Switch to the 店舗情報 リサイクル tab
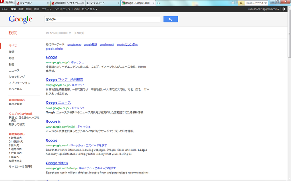This screenshot has width=291, height=181. (67, 3)
